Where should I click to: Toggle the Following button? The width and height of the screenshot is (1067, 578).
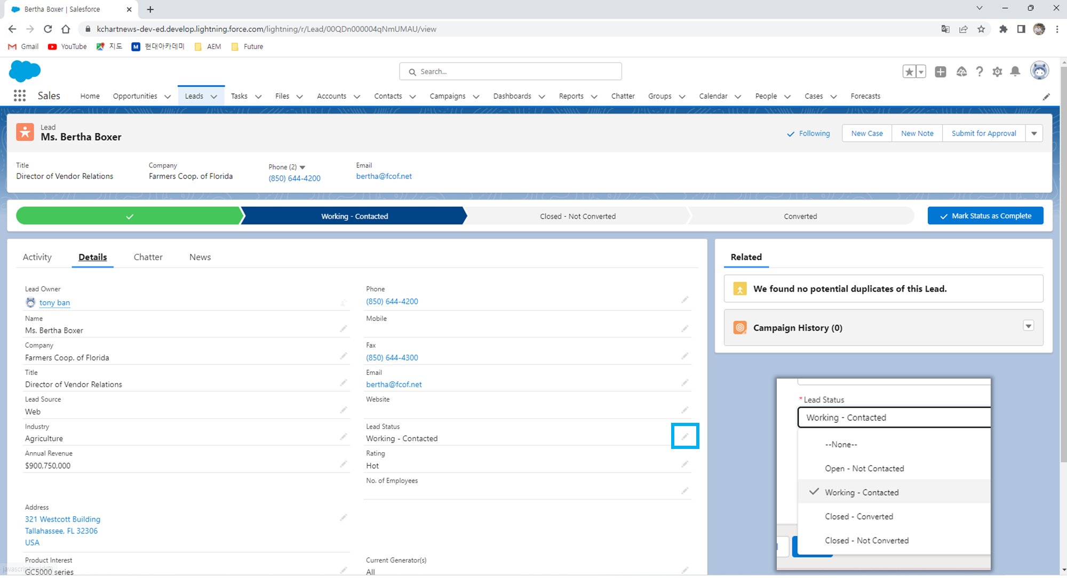tap(809, 133)
